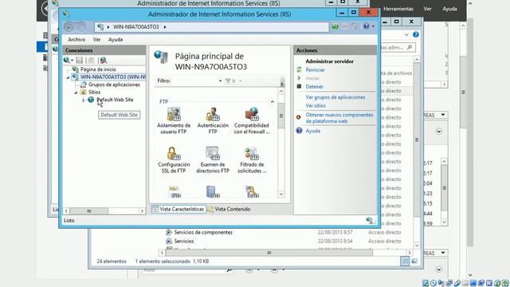Click the back navigation arrow button
Screen dimensions: 510x287
point(69,27)
